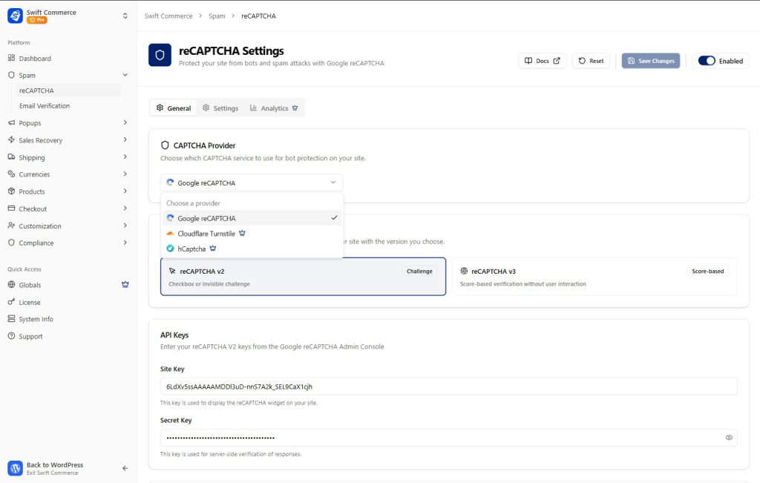Click the Shipping truck icon

point(11,157)
